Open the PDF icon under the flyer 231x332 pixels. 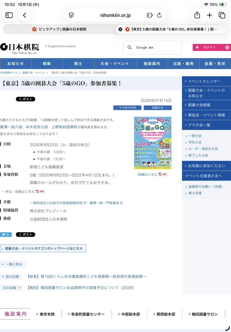[x=163, y=174]
